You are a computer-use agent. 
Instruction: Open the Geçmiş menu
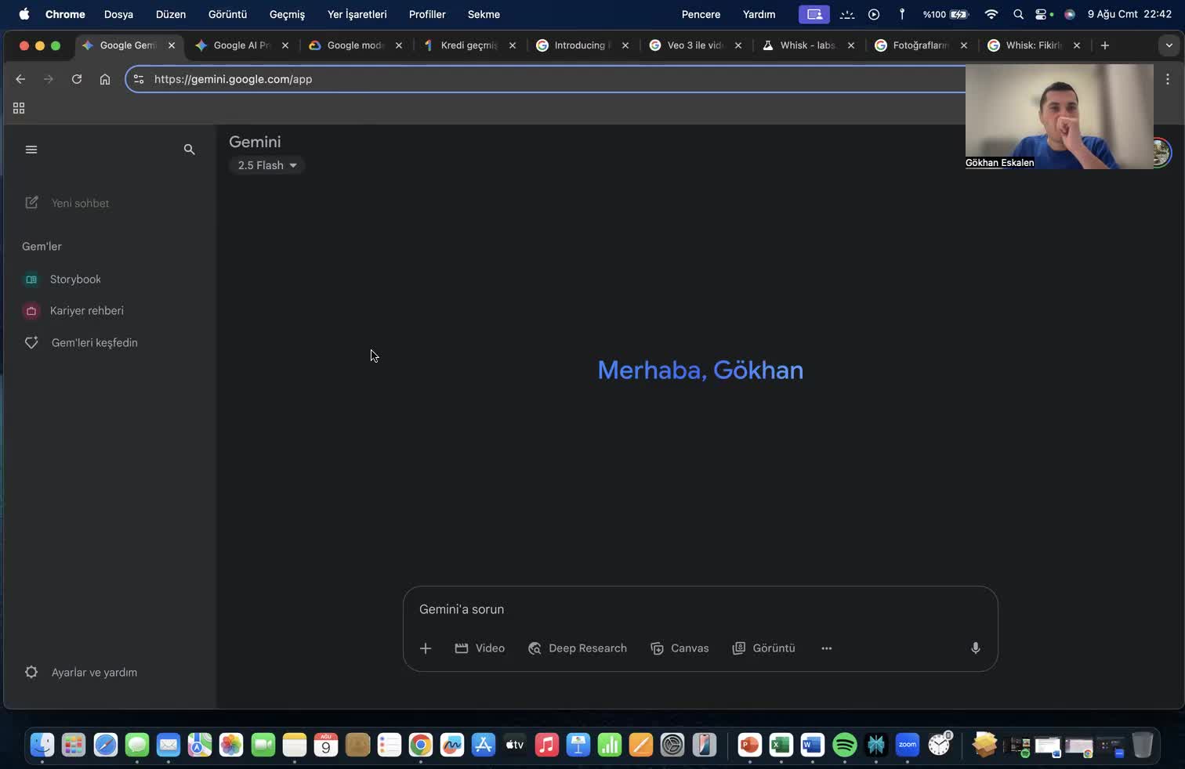287,14
